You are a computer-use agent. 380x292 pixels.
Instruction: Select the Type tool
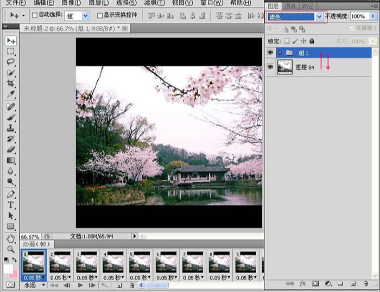11,205
